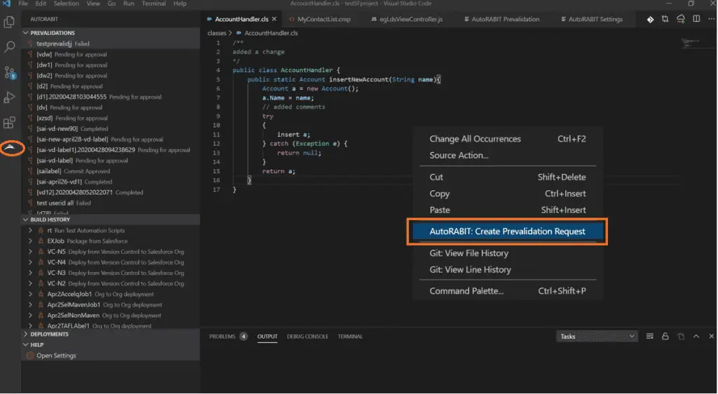Open output log in editor
718x394 pixels.
tap(681, 337)
